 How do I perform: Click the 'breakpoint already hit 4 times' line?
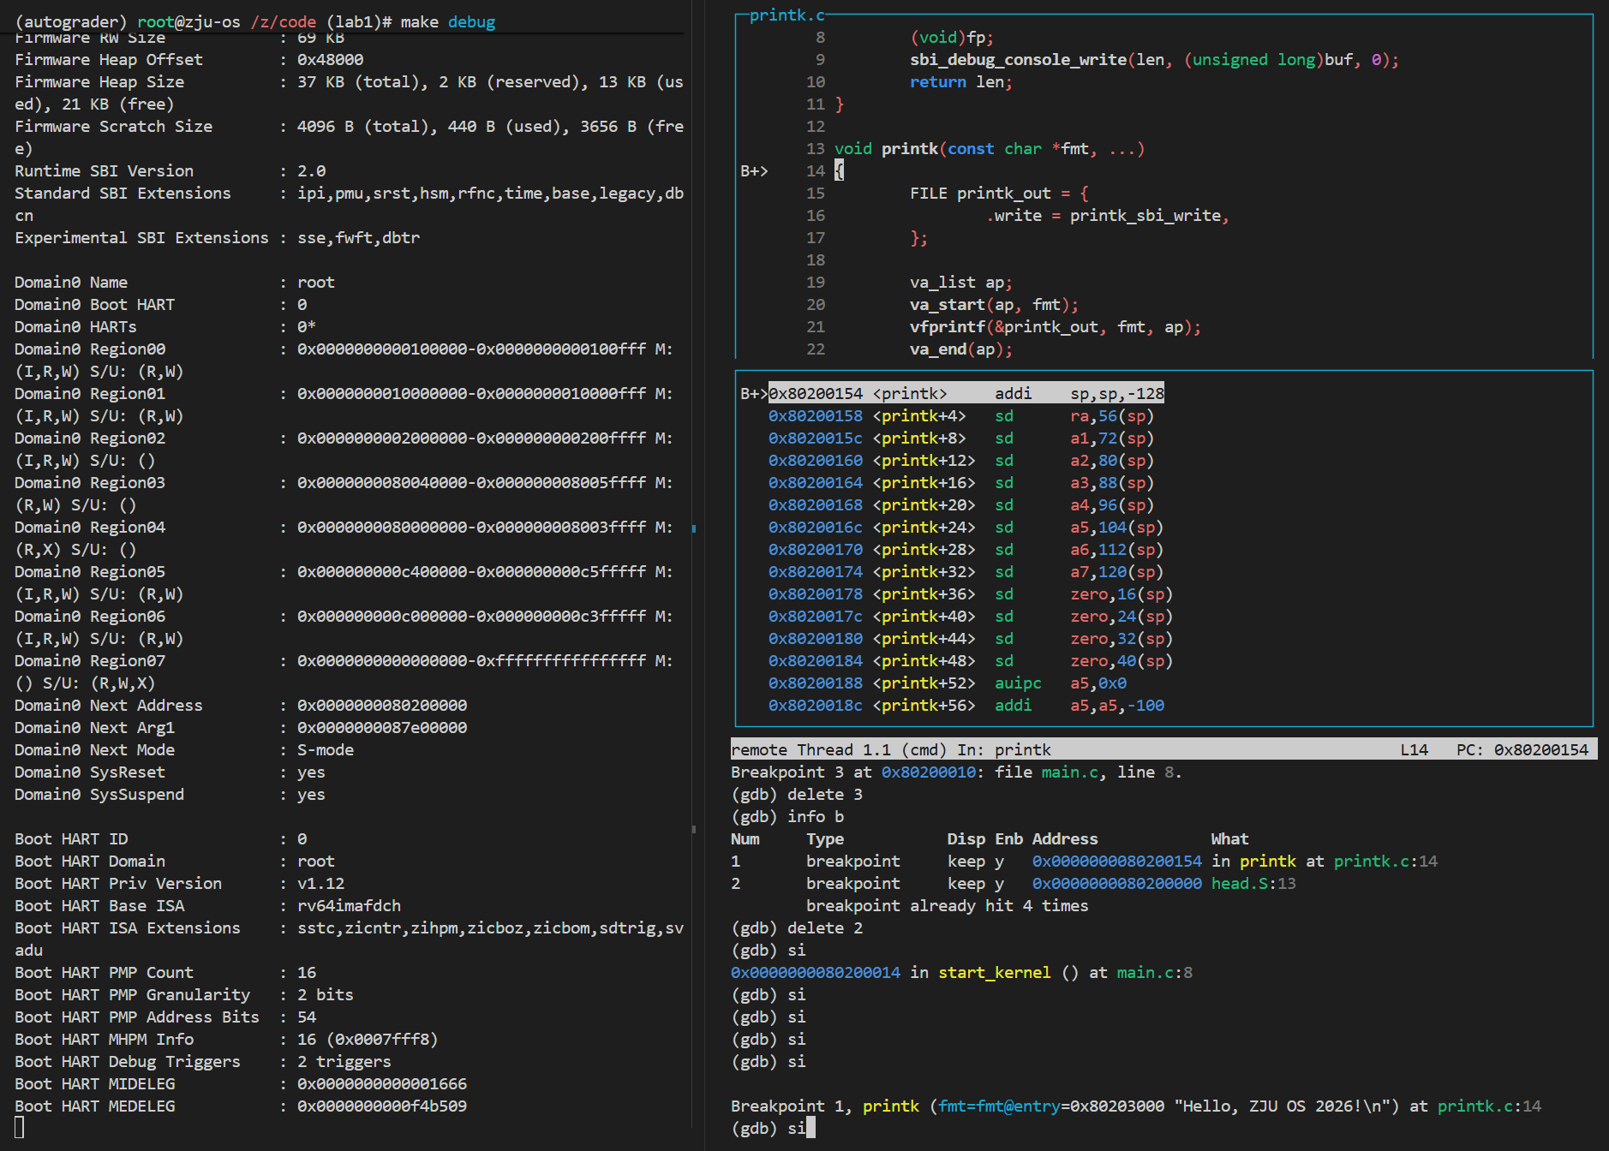pyautogui.click(x=948, y=906)
